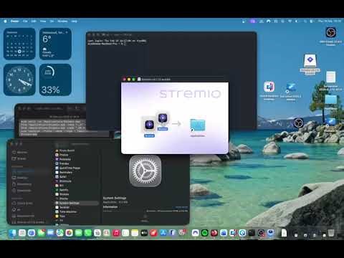Select Stickies in the Finder application list
The image size is (344, 258).
point(62,194)
